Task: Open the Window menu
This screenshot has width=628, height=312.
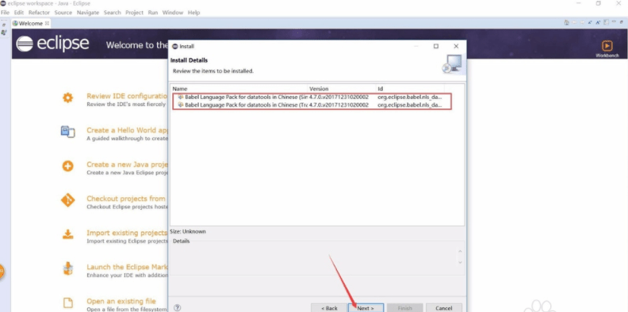Action: tap(173, 13)
